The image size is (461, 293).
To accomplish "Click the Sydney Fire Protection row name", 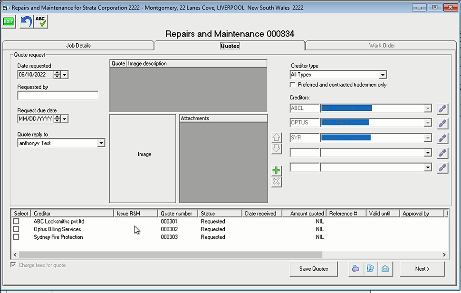I will pos(58,237).
